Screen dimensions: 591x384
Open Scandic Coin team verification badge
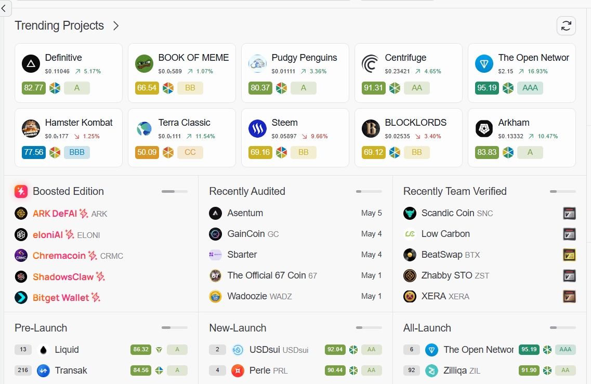(569, 213)
